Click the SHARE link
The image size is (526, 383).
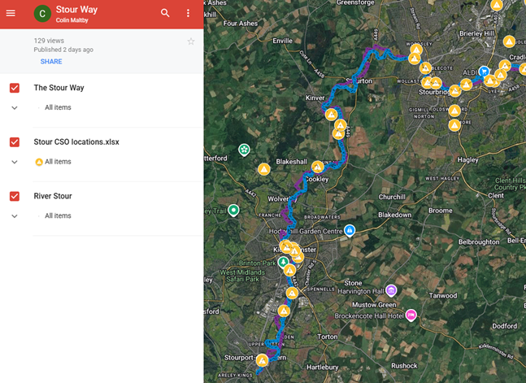click(51, 62)
